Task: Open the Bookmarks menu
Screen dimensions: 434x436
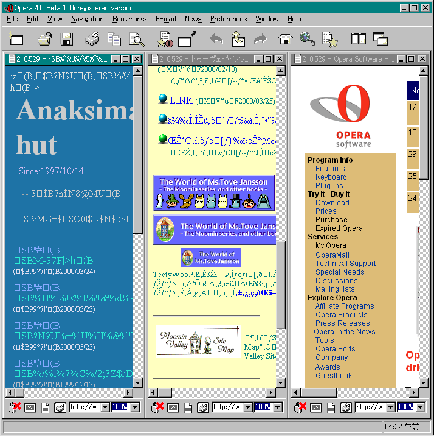Action: click(129, 19)
